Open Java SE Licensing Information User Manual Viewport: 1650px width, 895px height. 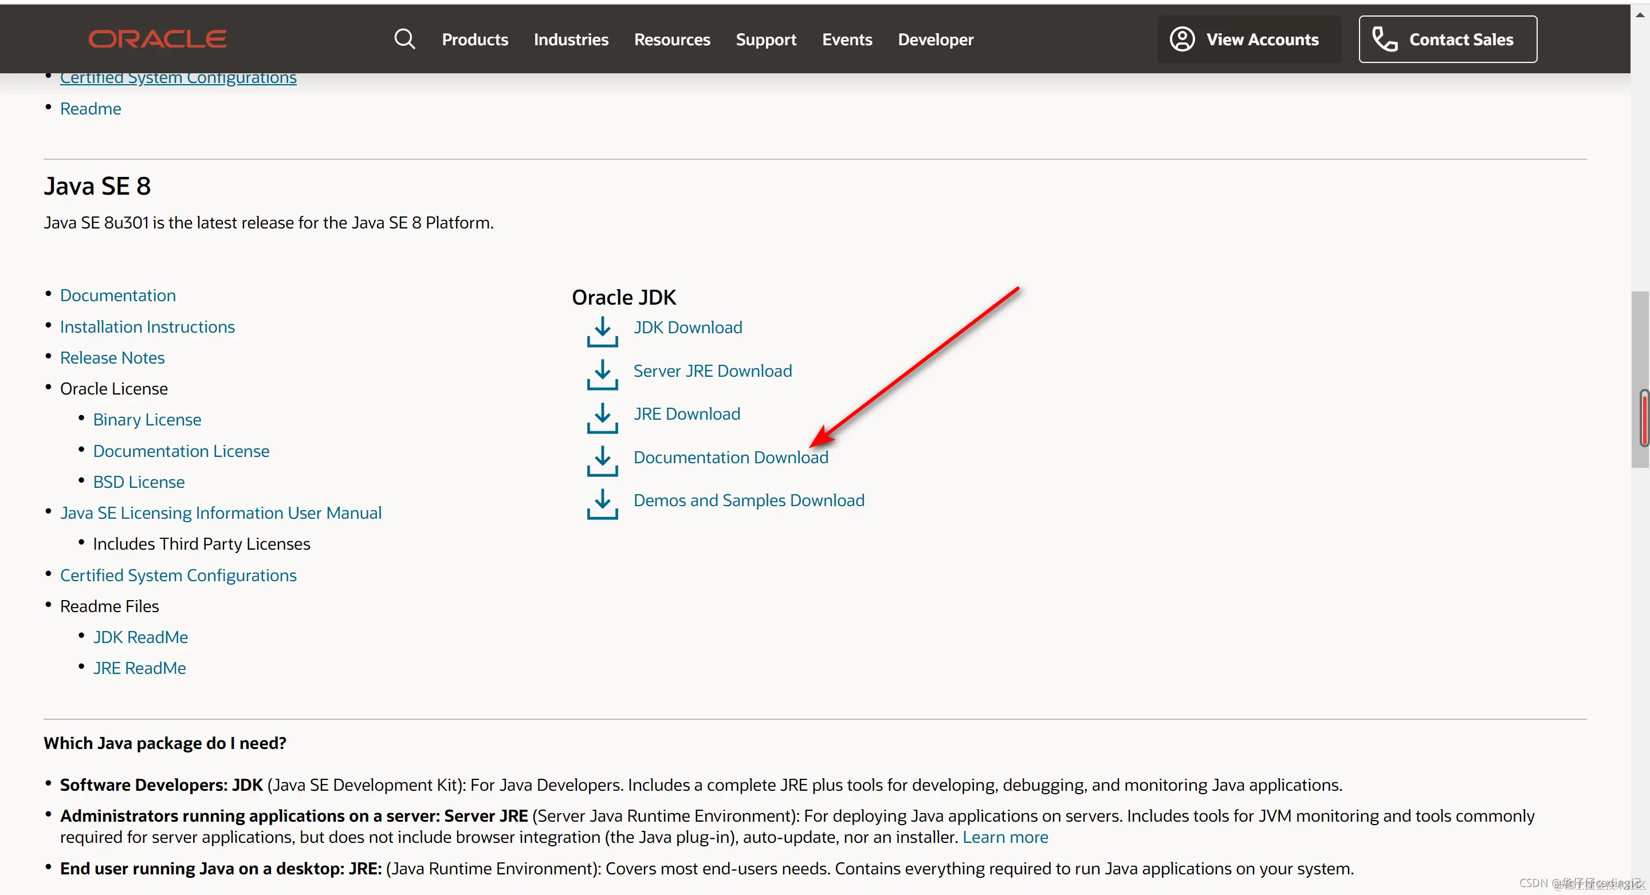pyautogui.click(x=221, y=514)
